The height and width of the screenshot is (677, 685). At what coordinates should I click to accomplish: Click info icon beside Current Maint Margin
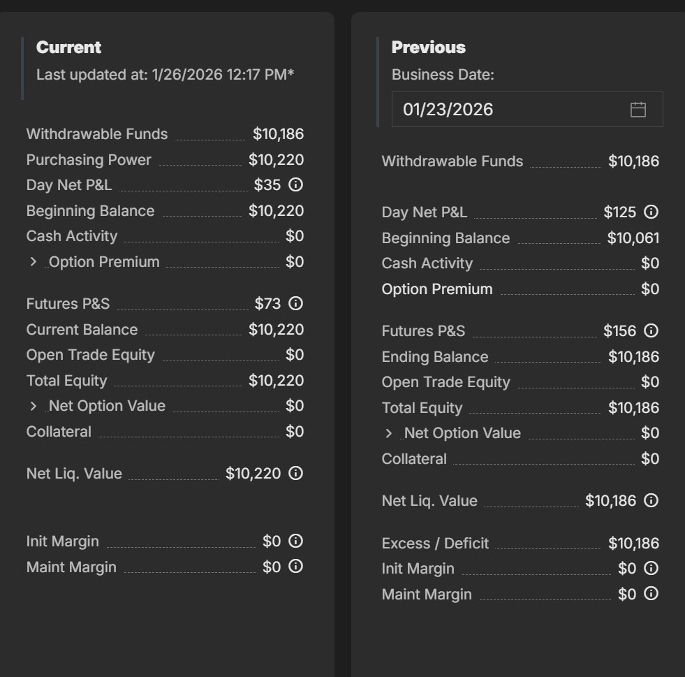pos(295,567)
